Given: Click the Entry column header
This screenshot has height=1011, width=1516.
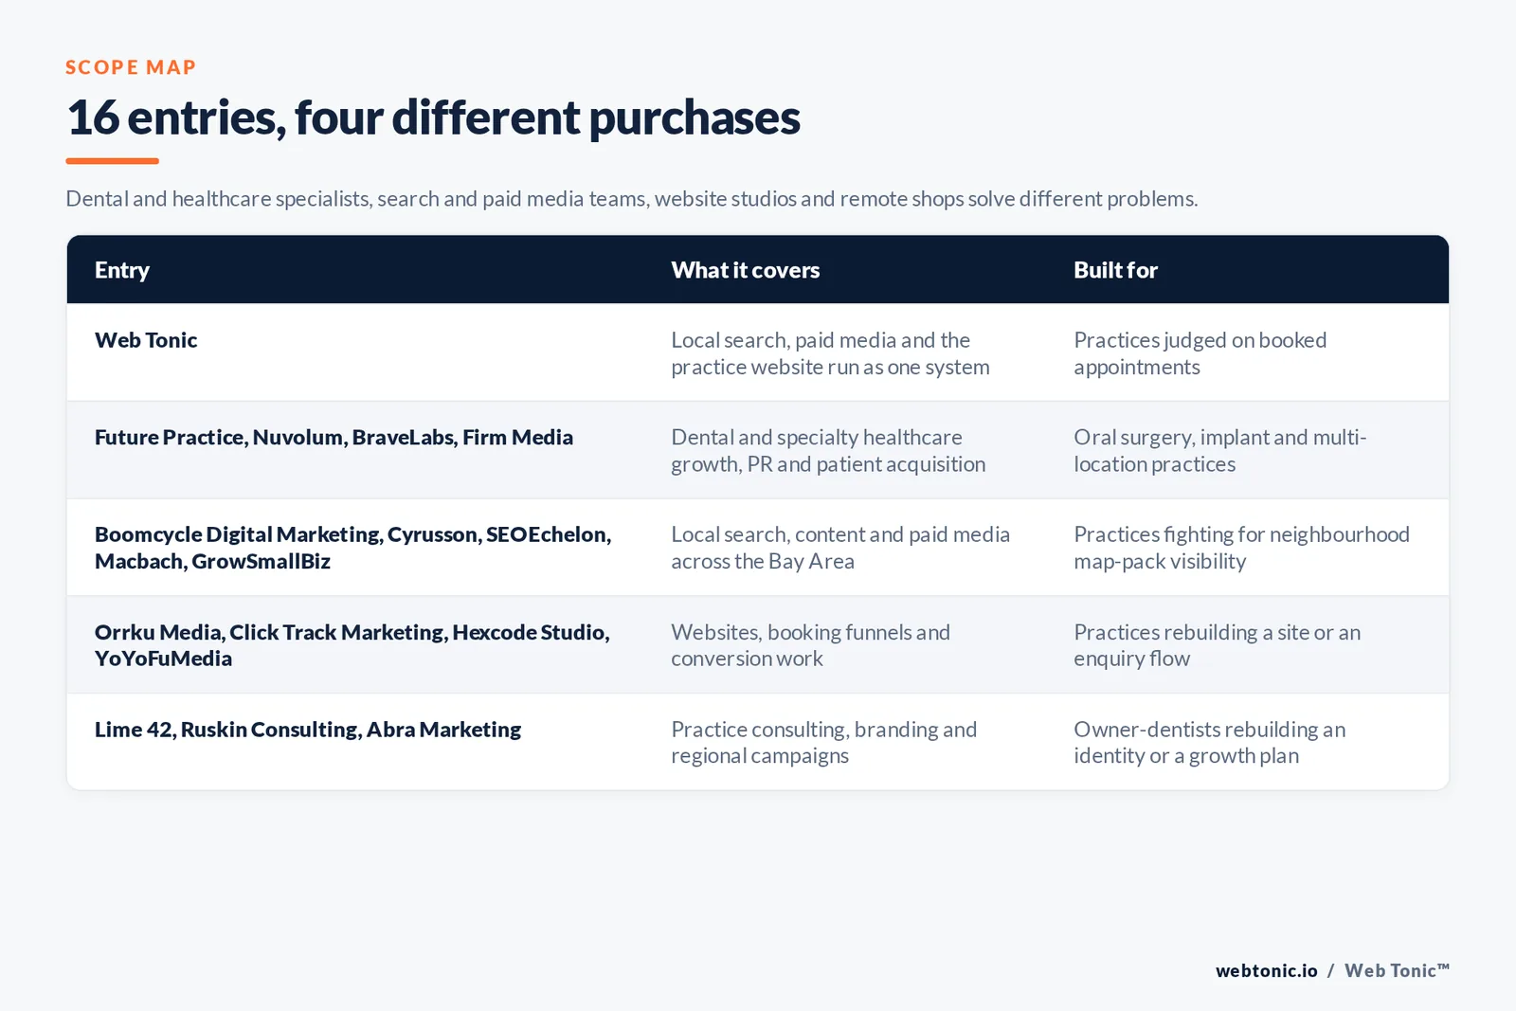Looking at the screenshot, I should click(122, 270).
